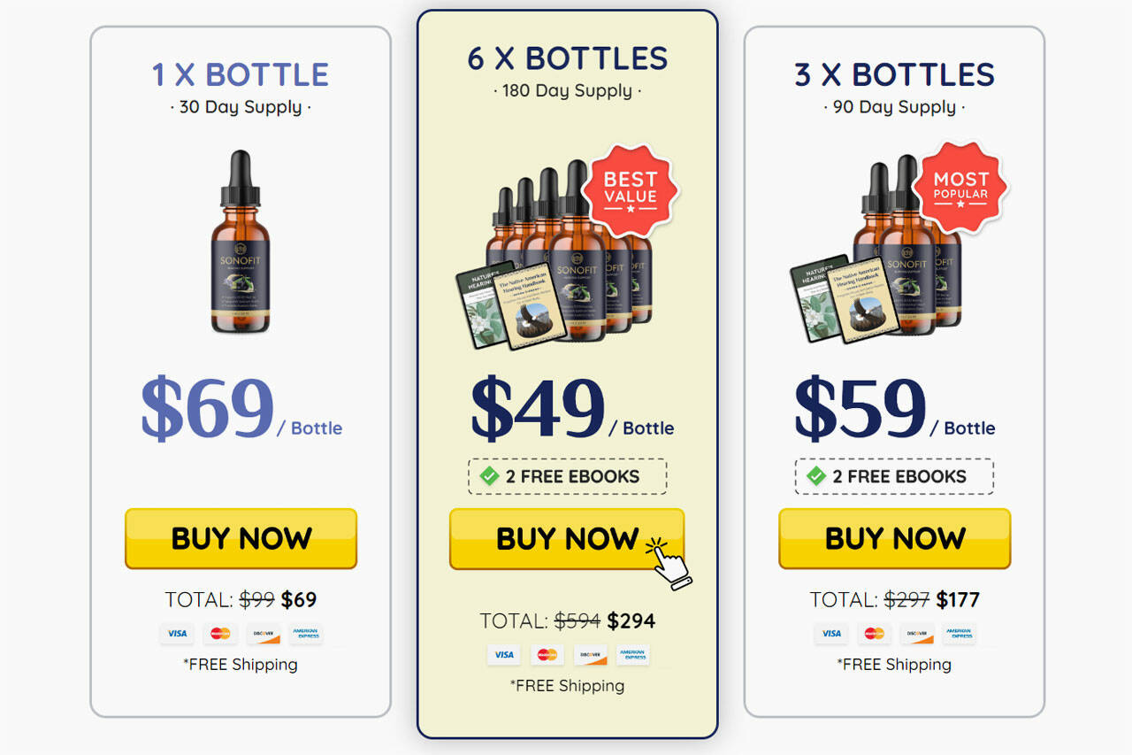
Task: Click the Best Value red badge
Action: 631,189
